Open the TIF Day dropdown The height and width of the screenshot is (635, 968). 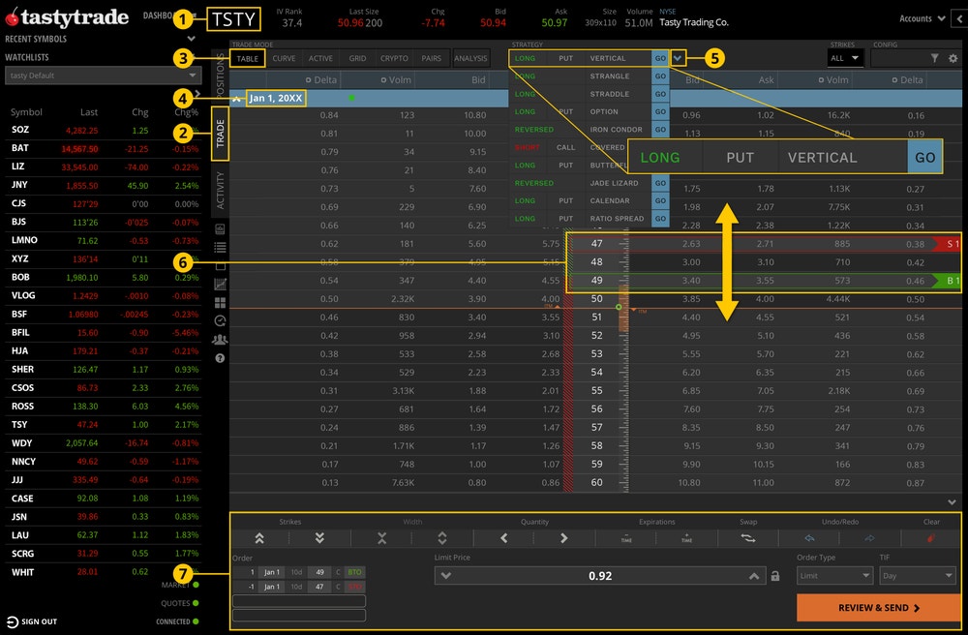coord(918,576)
